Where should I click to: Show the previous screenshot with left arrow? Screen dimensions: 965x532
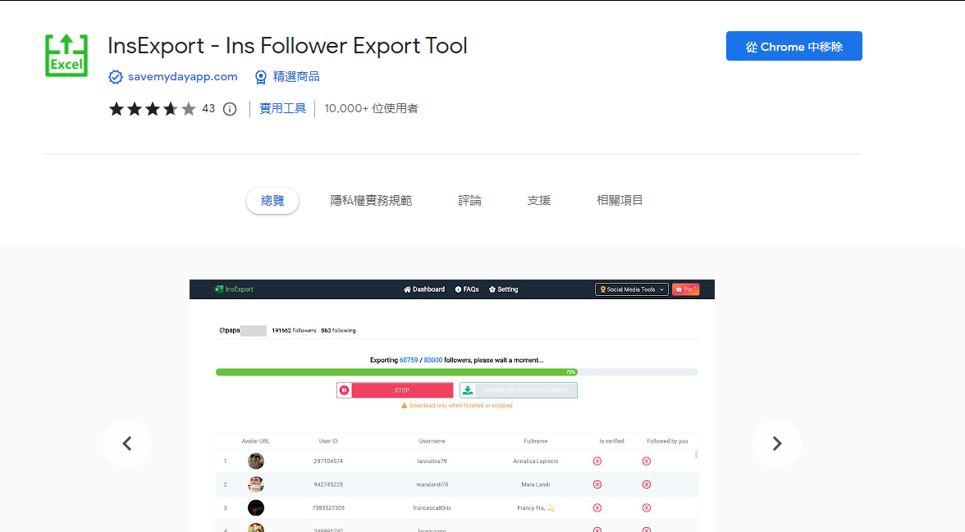[x=126, y=443]
